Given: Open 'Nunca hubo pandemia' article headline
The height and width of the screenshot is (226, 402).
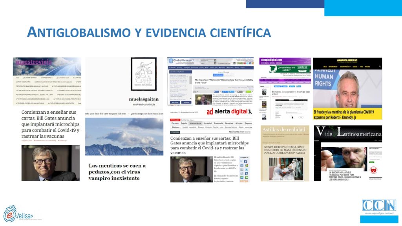Looking at the screenshot, I should click(285, 149).
